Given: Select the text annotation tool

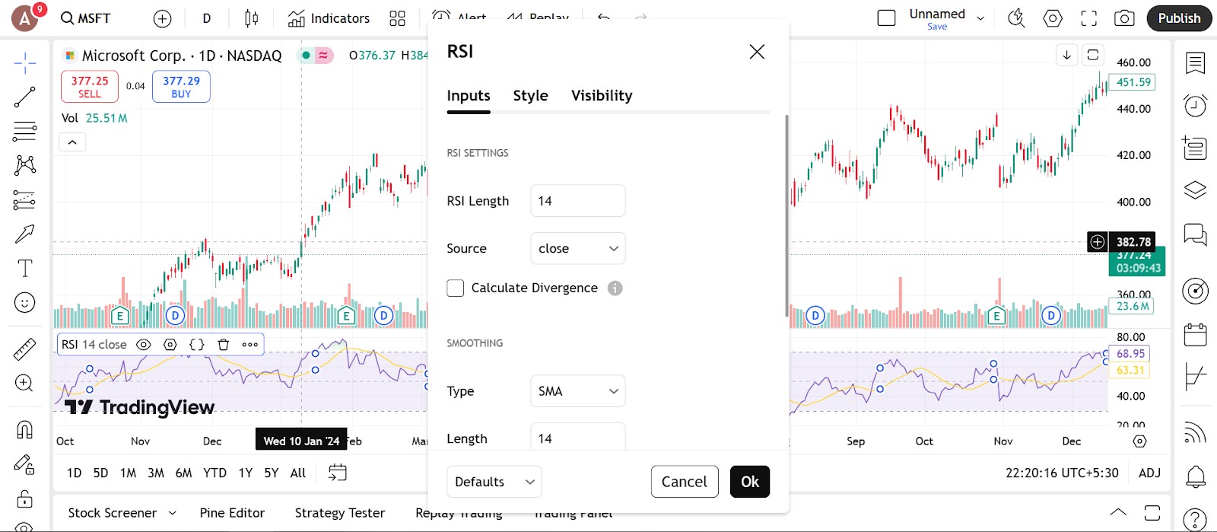Looking at the screenshot, I should click(x=24, y=268).
